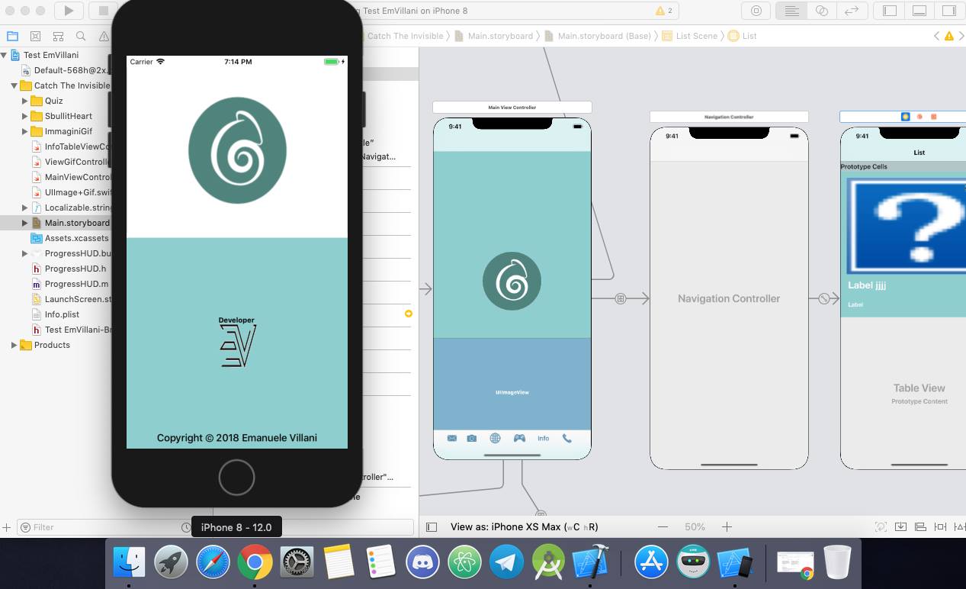The image size is (966, 589).
Task: Zoom out the storyboard canvas
Action: (663, 526)
